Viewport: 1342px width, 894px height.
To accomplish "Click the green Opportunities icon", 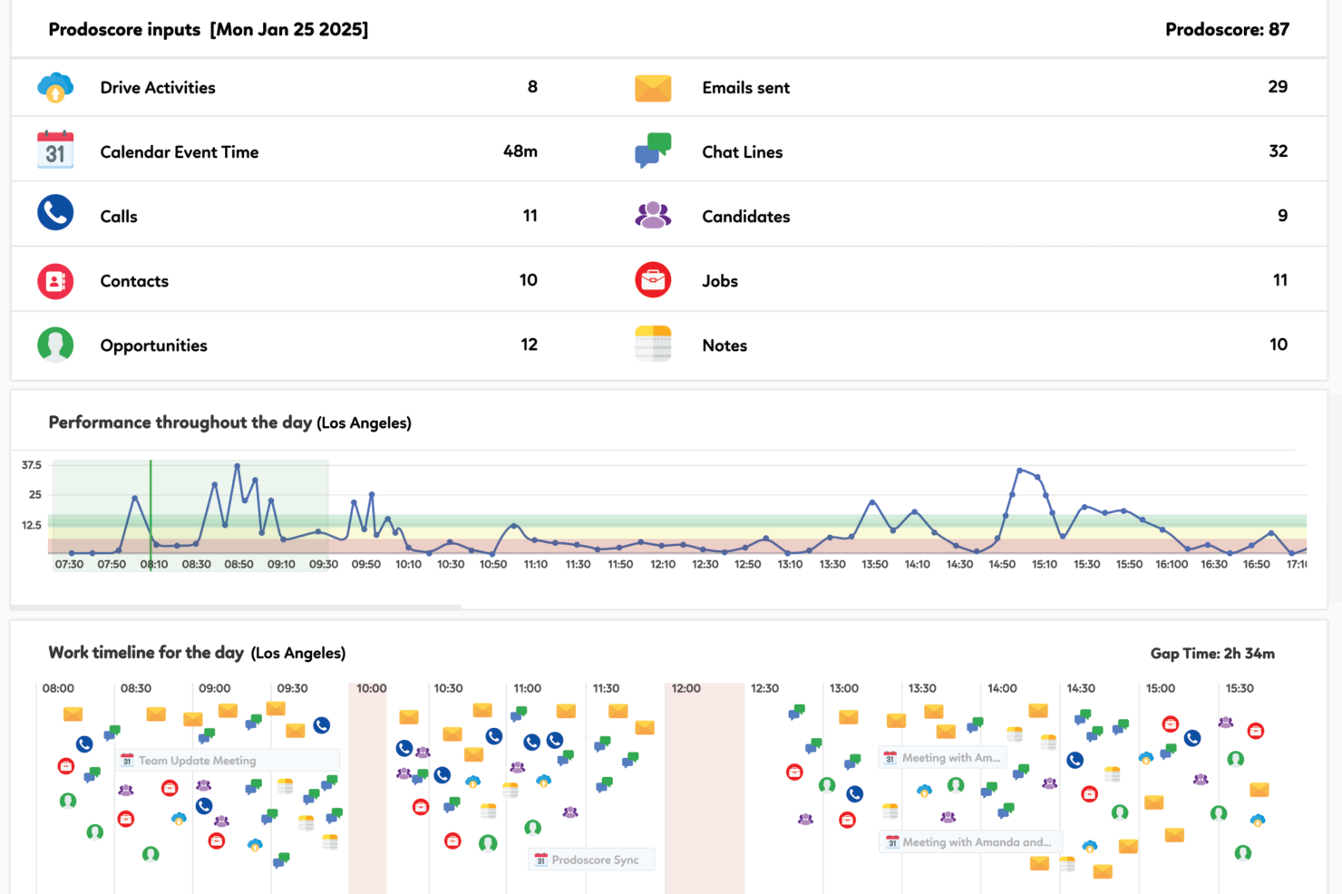I will point(55,345).
